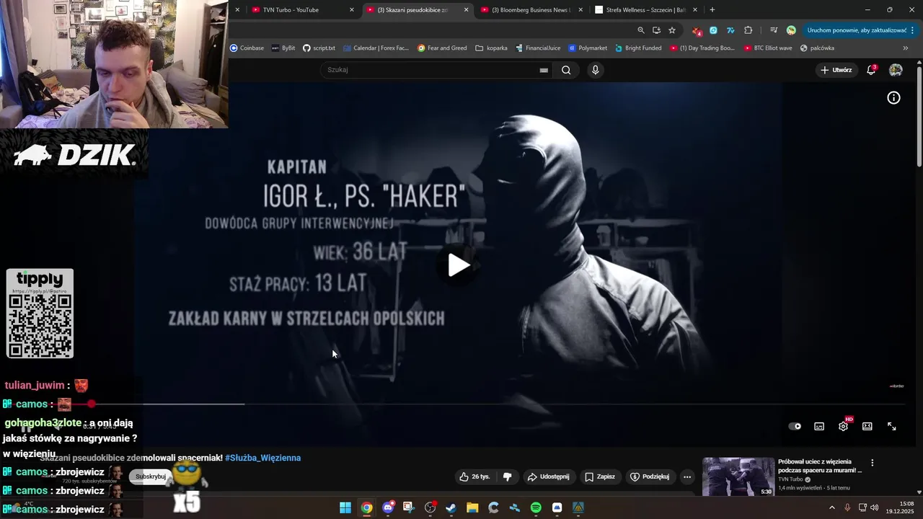Open the 'Próbował uciec z więzienia' video title
The height and width of the screenshot is (519, 923).
click(x=820, y=466)
